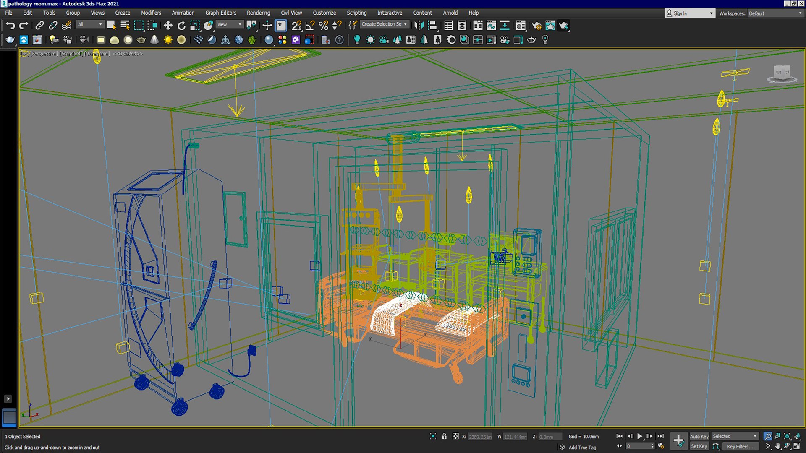Click Play Animation button

[640, 437]
